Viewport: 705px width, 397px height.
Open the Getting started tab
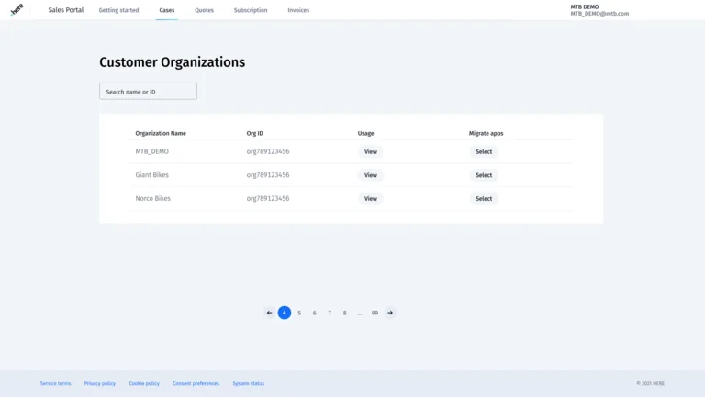(118, 10)
